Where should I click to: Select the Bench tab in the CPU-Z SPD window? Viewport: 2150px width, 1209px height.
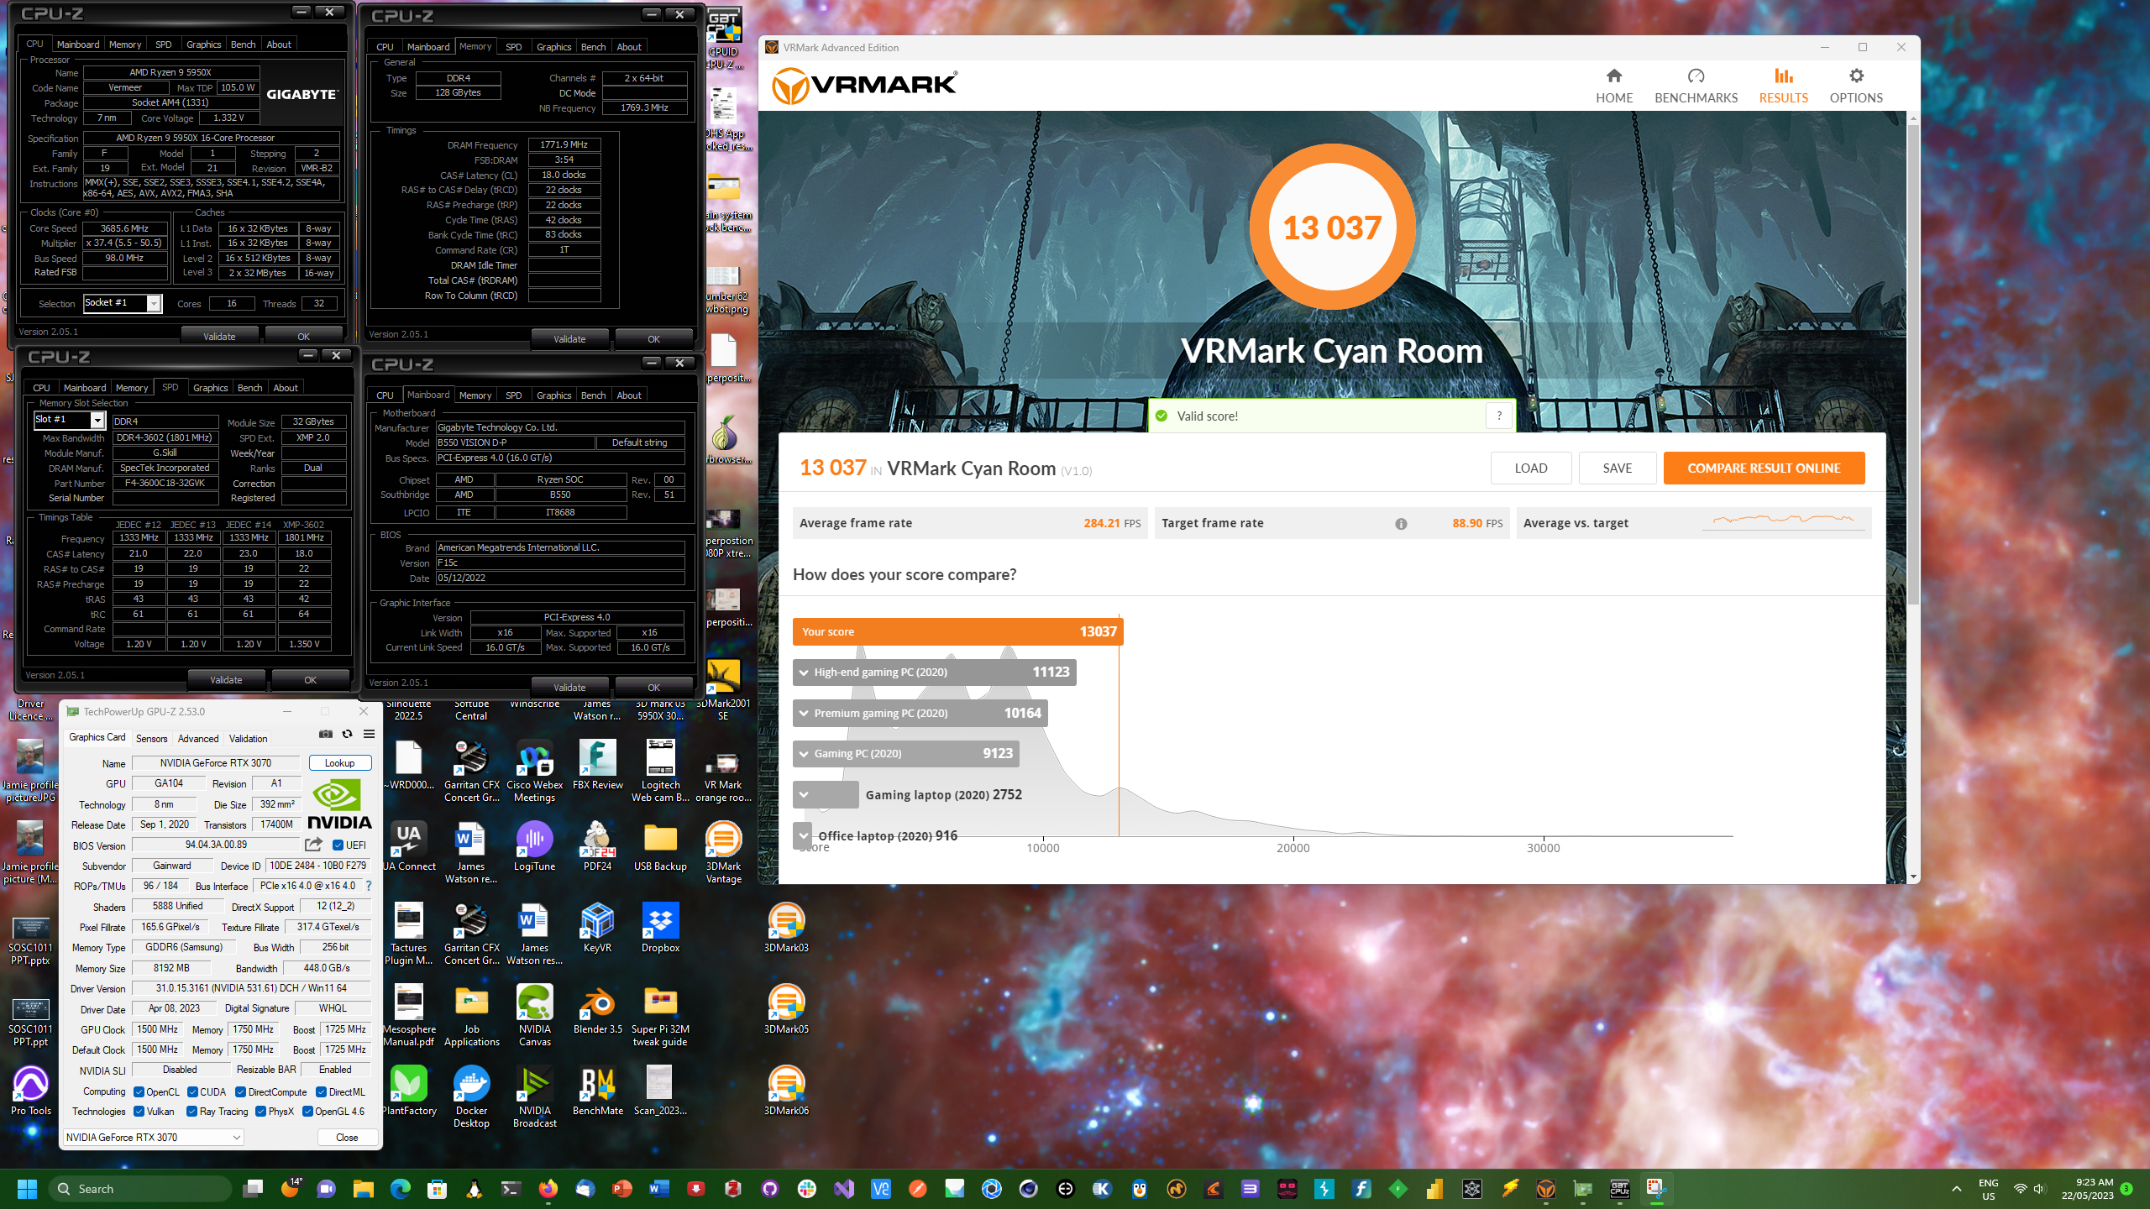click(x=249, y=388)
